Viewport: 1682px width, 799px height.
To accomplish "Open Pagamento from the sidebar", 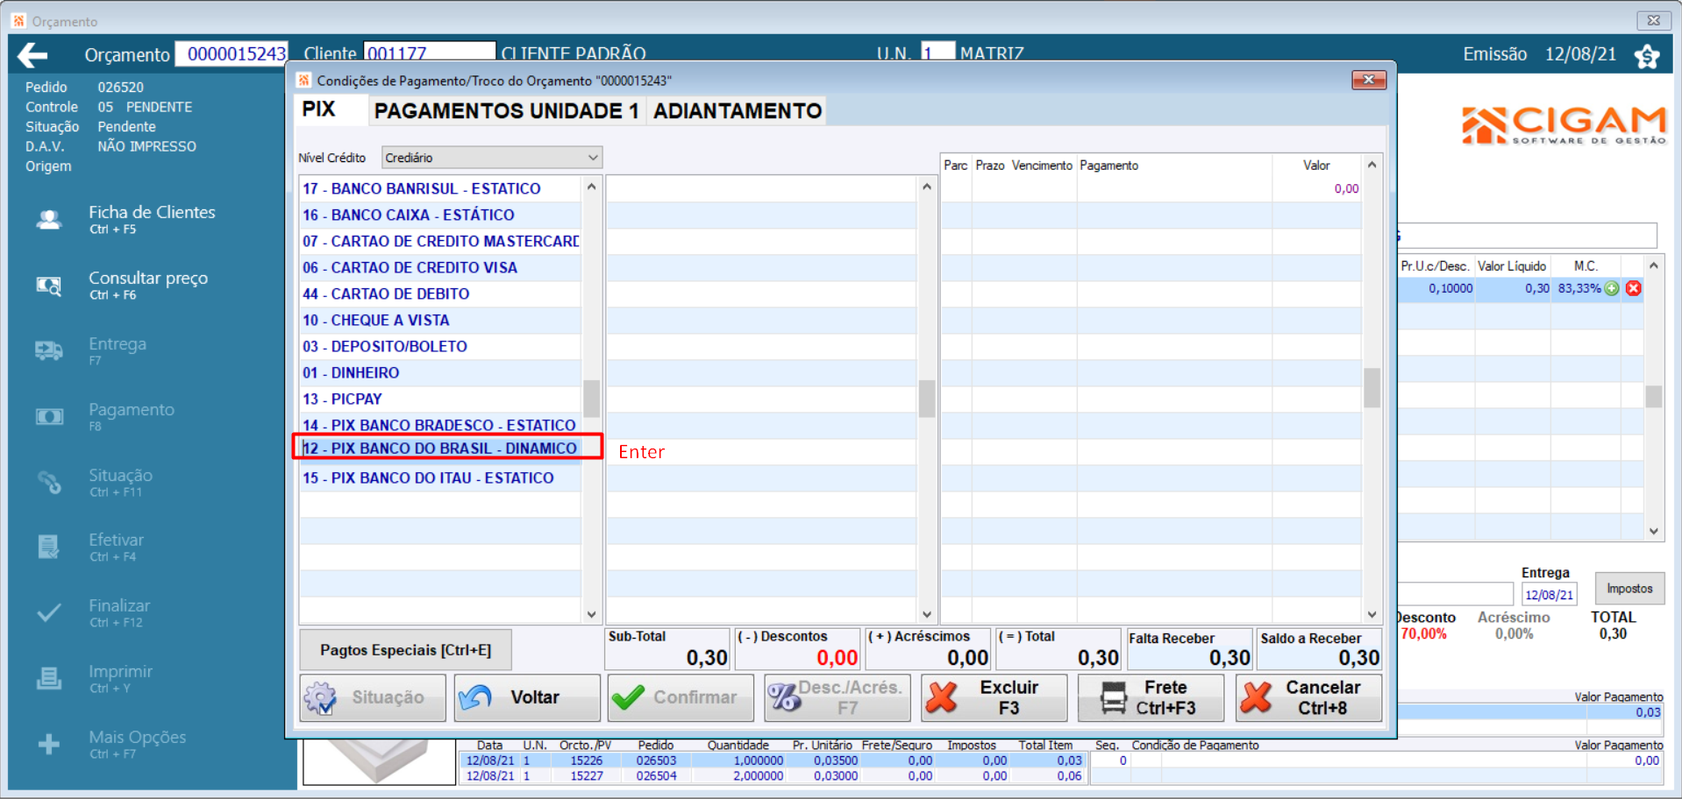I will pyautogui.click(x=131, y=416).
